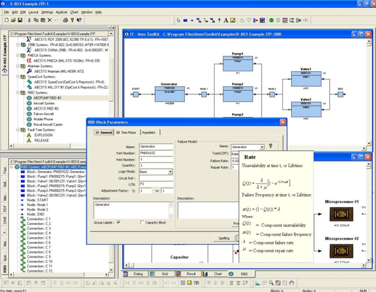
Task: Click the Print icon in toolbar
Action: [x=65, y=20]
